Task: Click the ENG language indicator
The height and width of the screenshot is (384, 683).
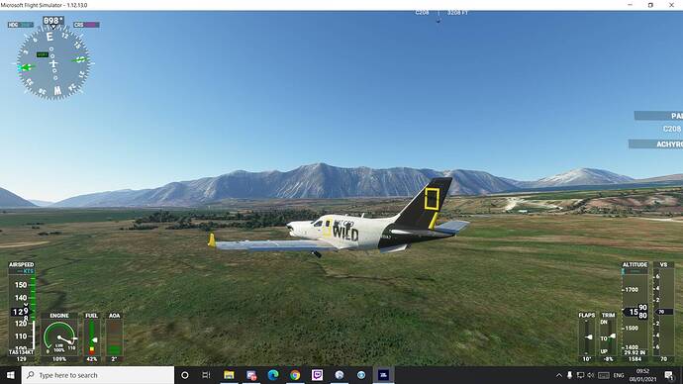Action: [619, 375]
